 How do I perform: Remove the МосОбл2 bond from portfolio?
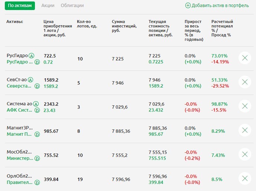[x=244, y=154]
